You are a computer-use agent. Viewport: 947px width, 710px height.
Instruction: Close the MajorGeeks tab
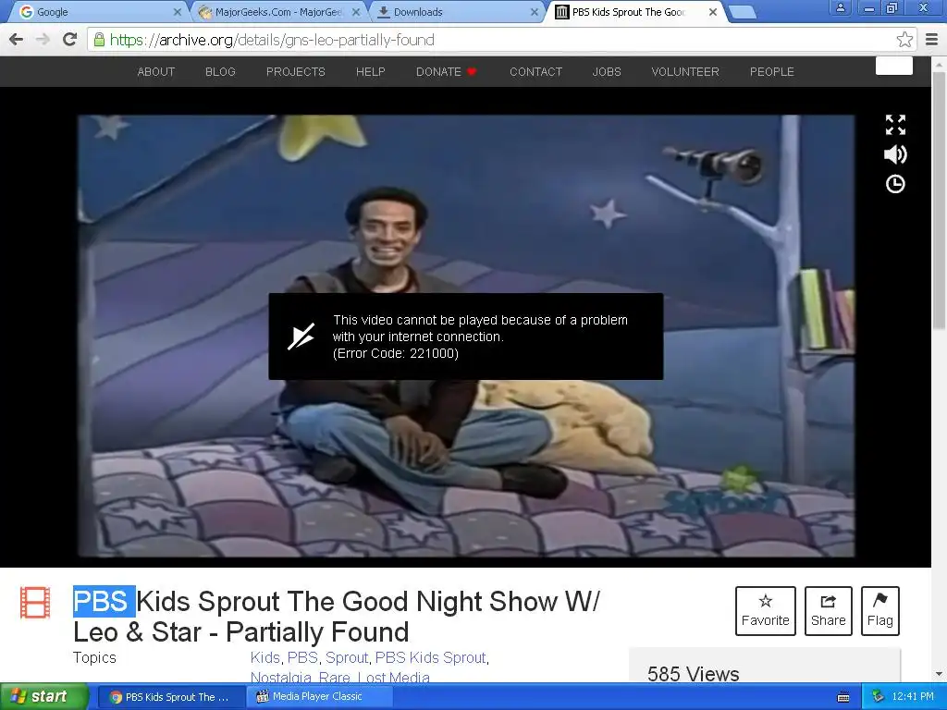pos(356,12)
